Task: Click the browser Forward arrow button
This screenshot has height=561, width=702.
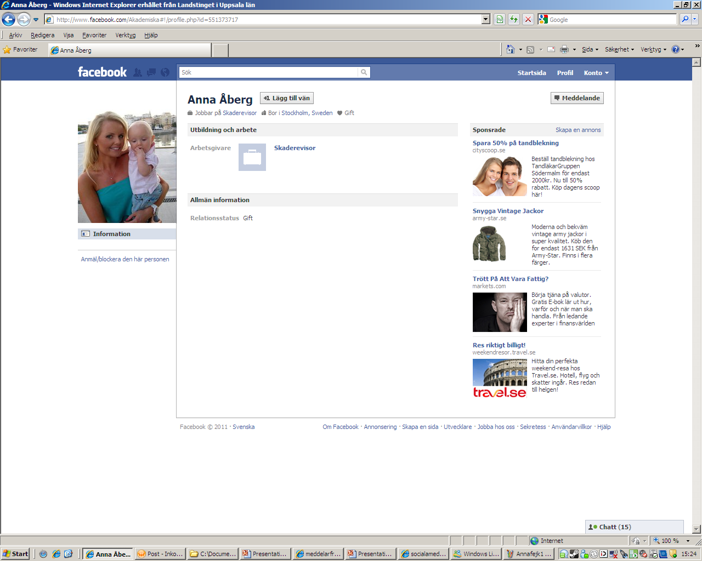Action: pyautogui.click(x=24, y=19)
